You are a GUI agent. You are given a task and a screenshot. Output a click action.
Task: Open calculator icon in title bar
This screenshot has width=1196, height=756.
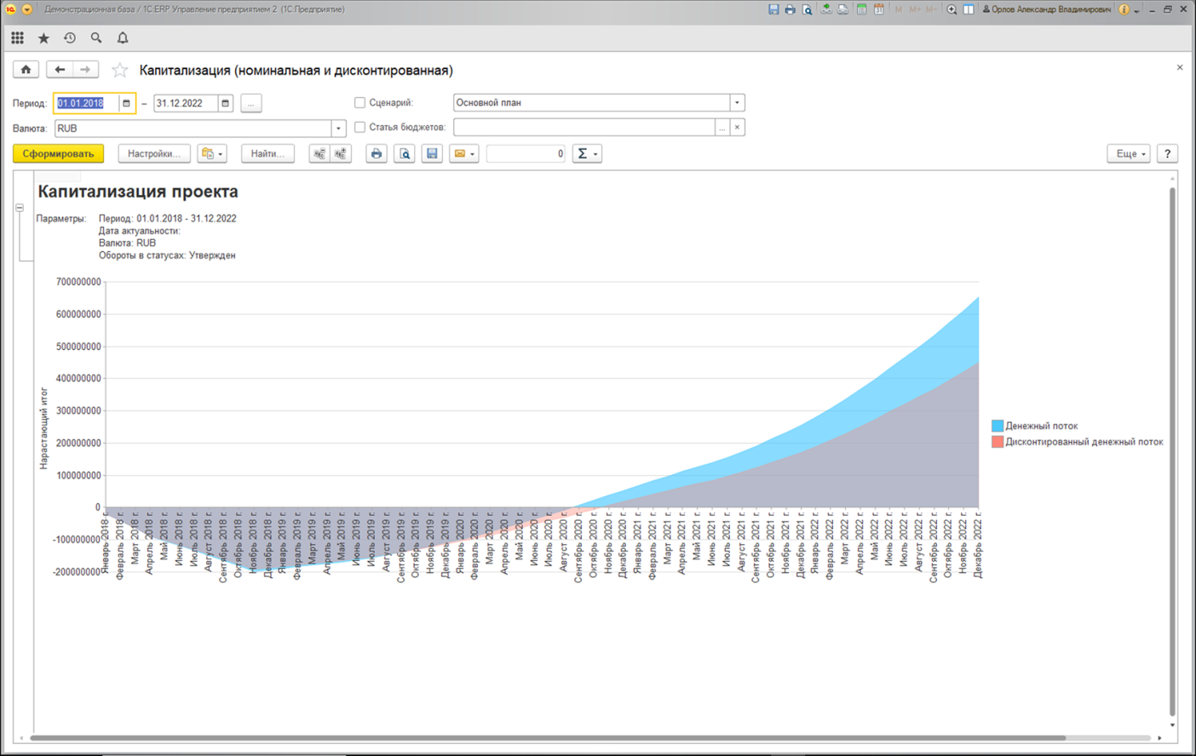click(861, 9)
